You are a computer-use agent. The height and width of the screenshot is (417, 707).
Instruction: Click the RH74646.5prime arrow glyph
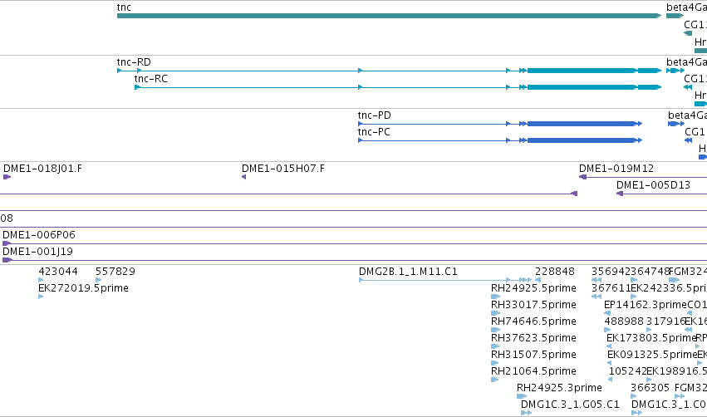point(495,330)
